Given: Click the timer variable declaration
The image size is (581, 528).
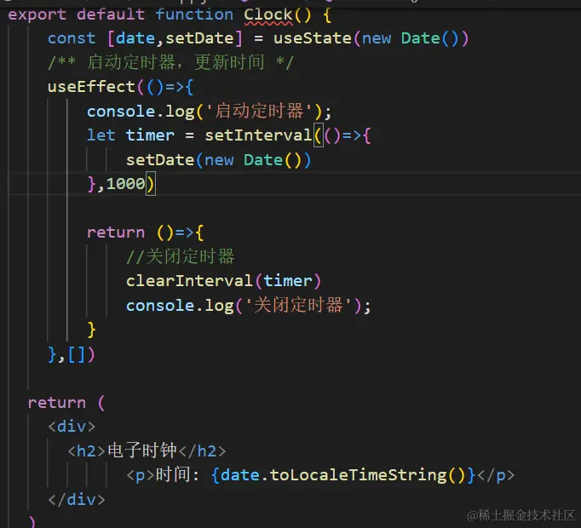Looking at the screenshot, I should pos(150,135).
